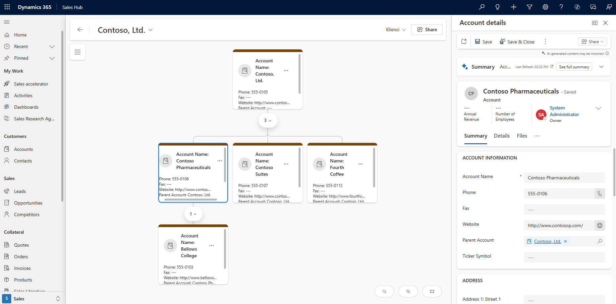Image resolution: width=616 pixels, height=304 pixels.
Task: Fit hierarchy to screen button
Action: [x=432, y=291]
